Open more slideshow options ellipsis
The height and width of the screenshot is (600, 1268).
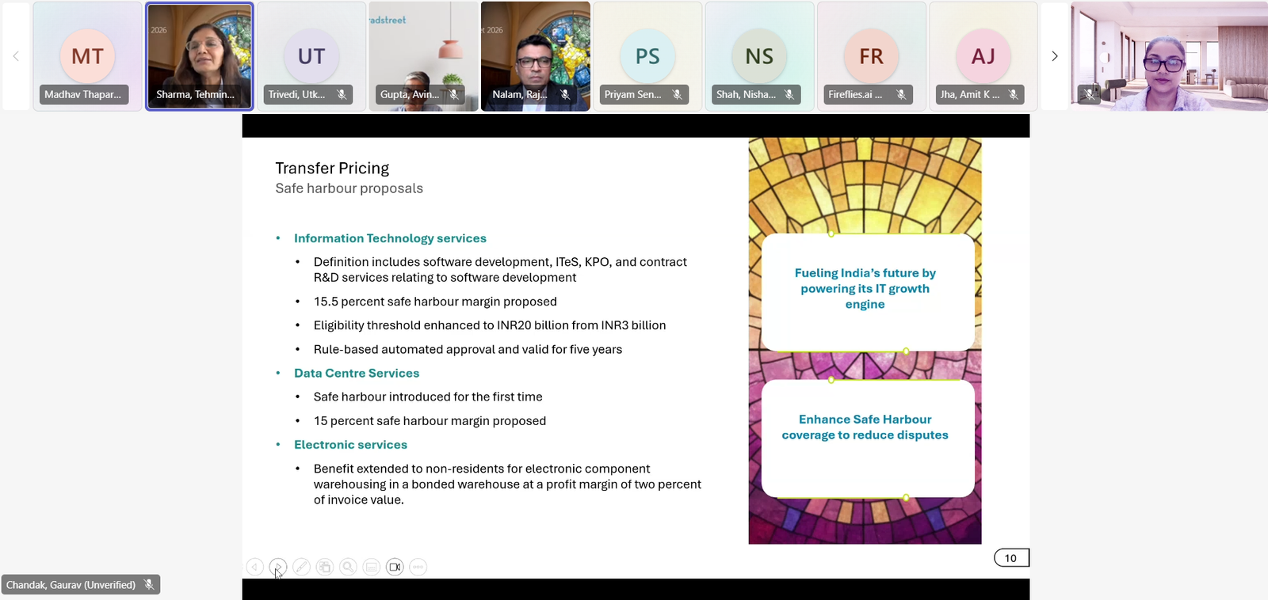[x=418, y=567]
